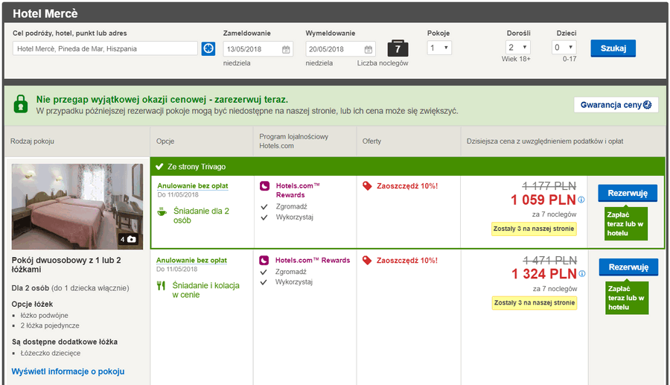Click the fork and knife icon for Śniadanie i kolacja
Image resolution: width=670 pixels, height=385 pixels.
click(161, 285)
